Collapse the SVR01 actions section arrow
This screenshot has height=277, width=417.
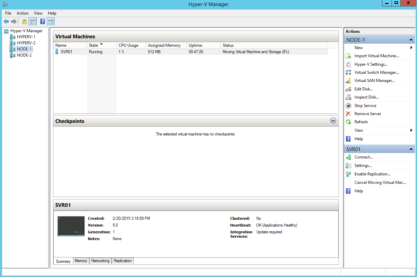pyautogui.click(x=411, y=149)
